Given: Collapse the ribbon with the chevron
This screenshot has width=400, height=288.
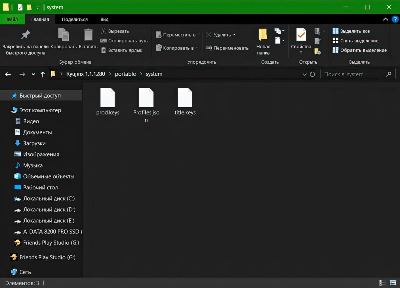Looking at the screenshot, I should click(385, 19).
